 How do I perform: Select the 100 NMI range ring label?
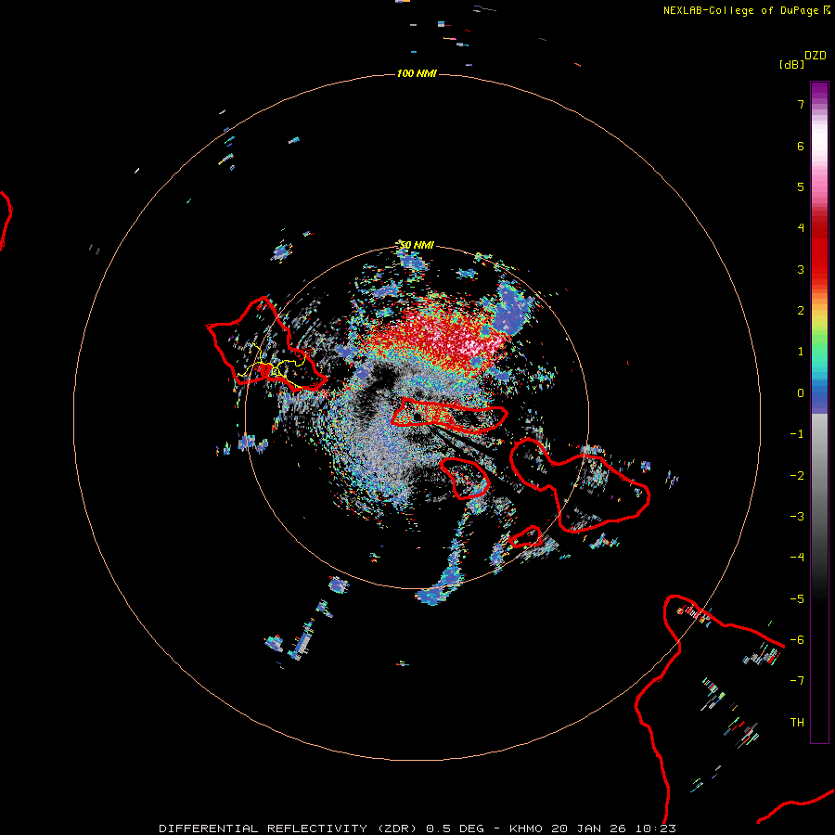pos(417,73)
